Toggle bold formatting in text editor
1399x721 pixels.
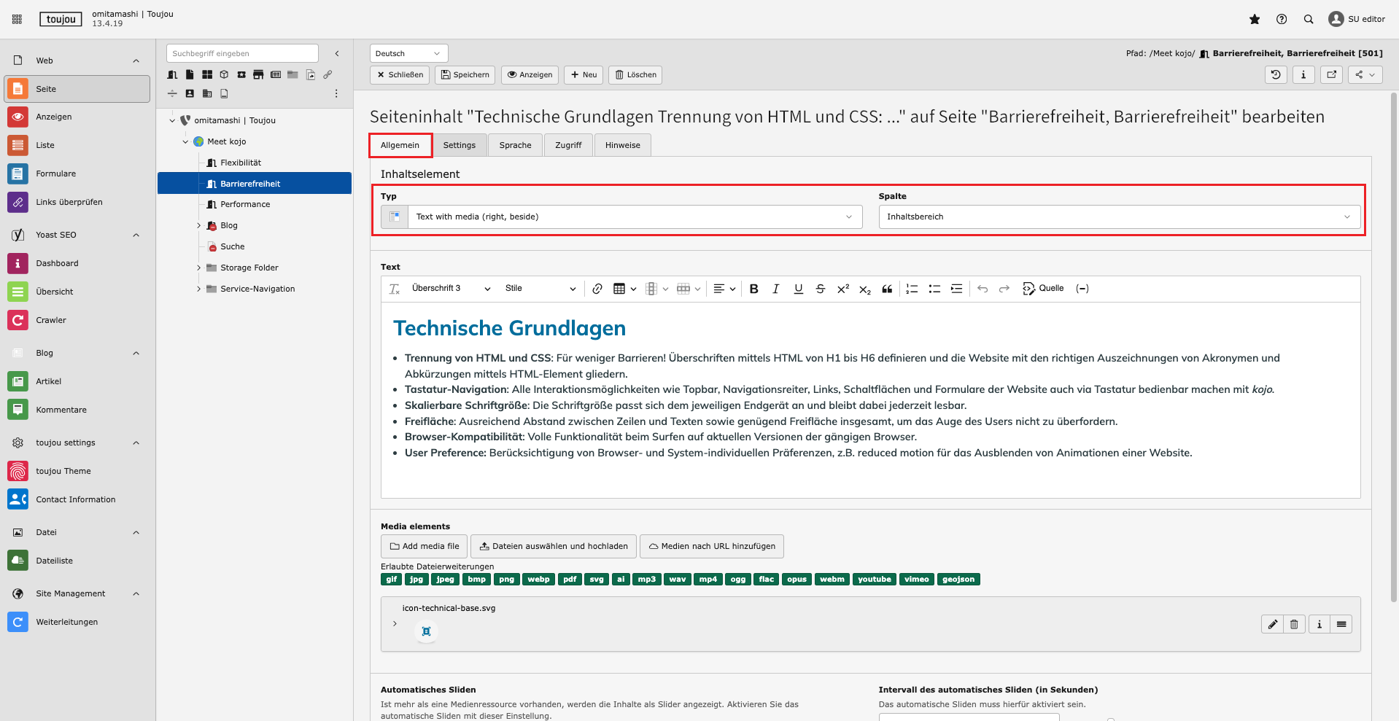coord(754,289)
